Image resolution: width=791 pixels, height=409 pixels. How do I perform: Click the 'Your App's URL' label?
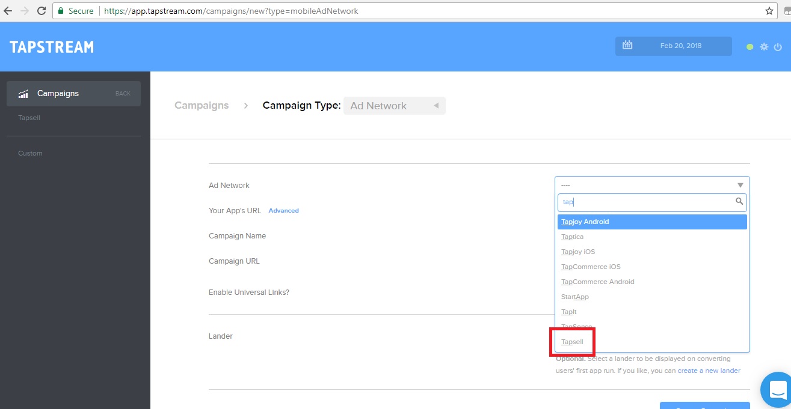pyautogui.click(x=235, y=211)
